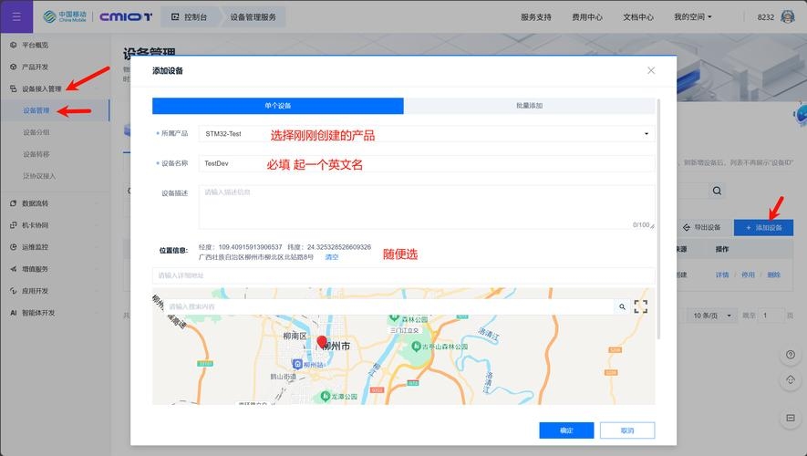Viewport: 807px width, 456px height.
Task: Click the 导出设备 button
Action: click(701, 227)
